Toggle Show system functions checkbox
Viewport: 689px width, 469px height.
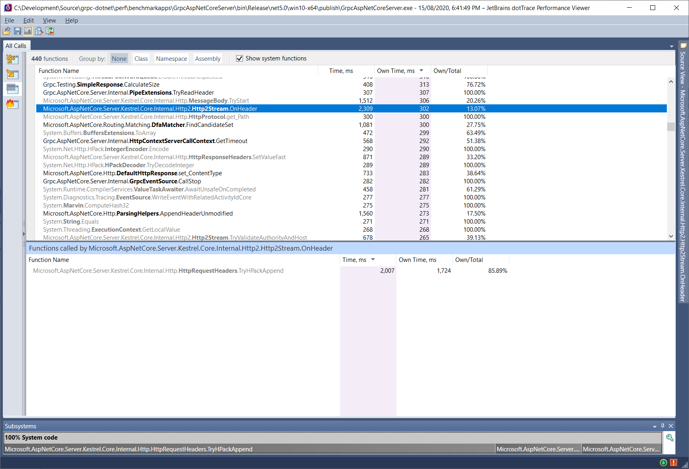(239, 58)
